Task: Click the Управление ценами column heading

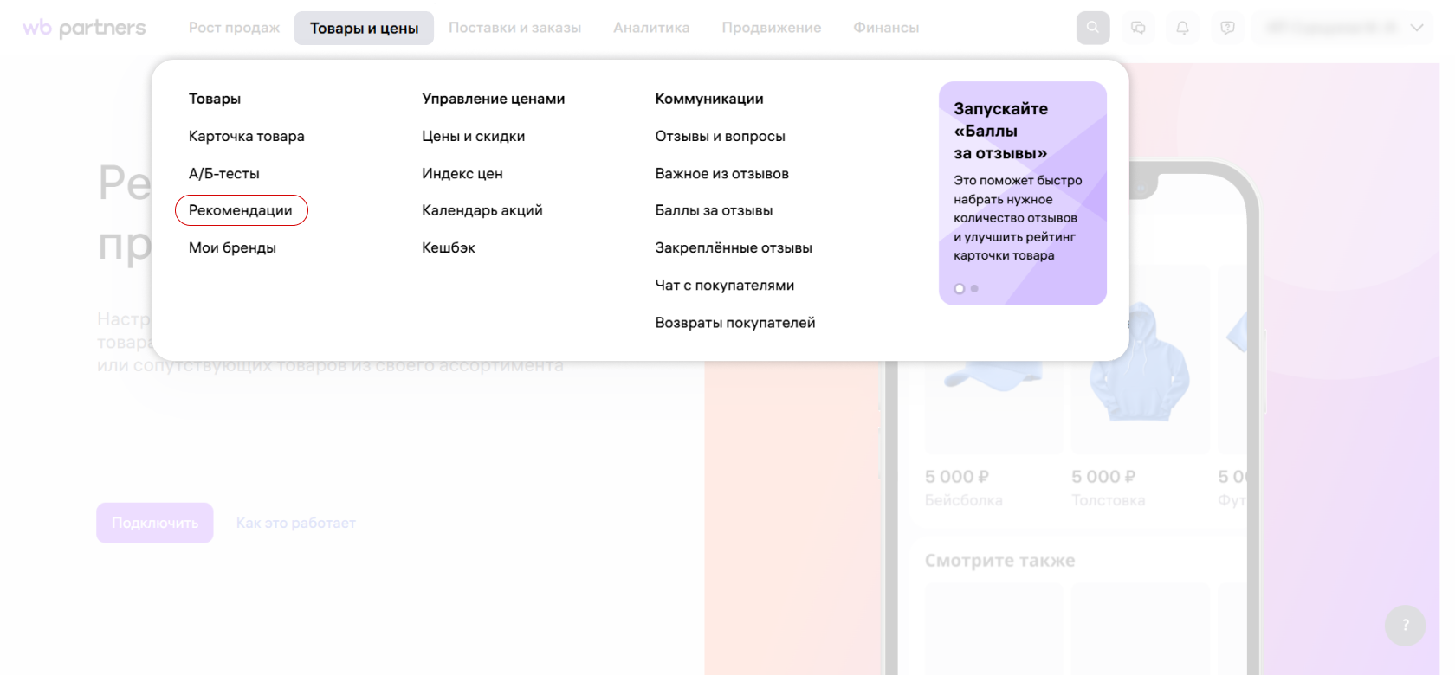Action: [x=494, y=99]
